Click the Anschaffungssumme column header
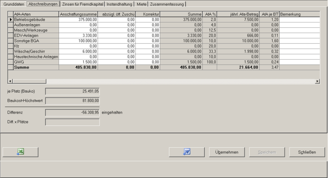 [78, 14]
